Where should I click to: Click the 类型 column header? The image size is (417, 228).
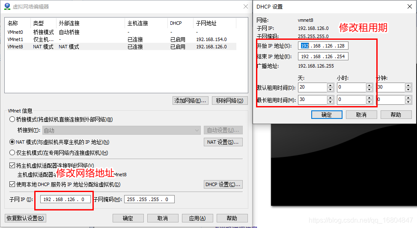click(43, 23)
